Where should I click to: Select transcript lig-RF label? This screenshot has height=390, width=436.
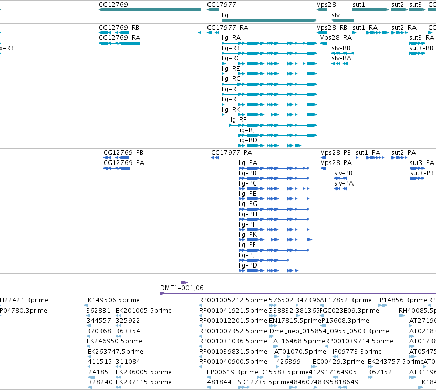238,120
